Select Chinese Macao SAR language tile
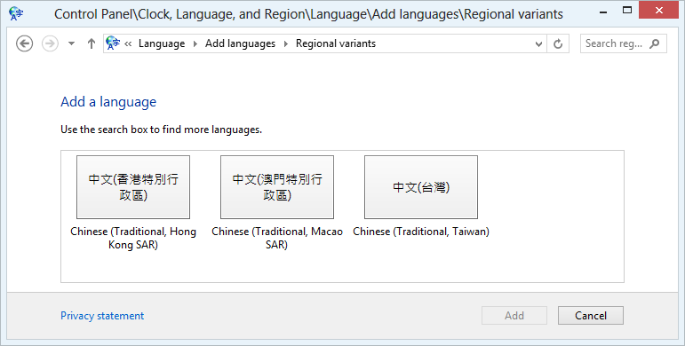Screen dimensions: 685x346 [277, 187]
